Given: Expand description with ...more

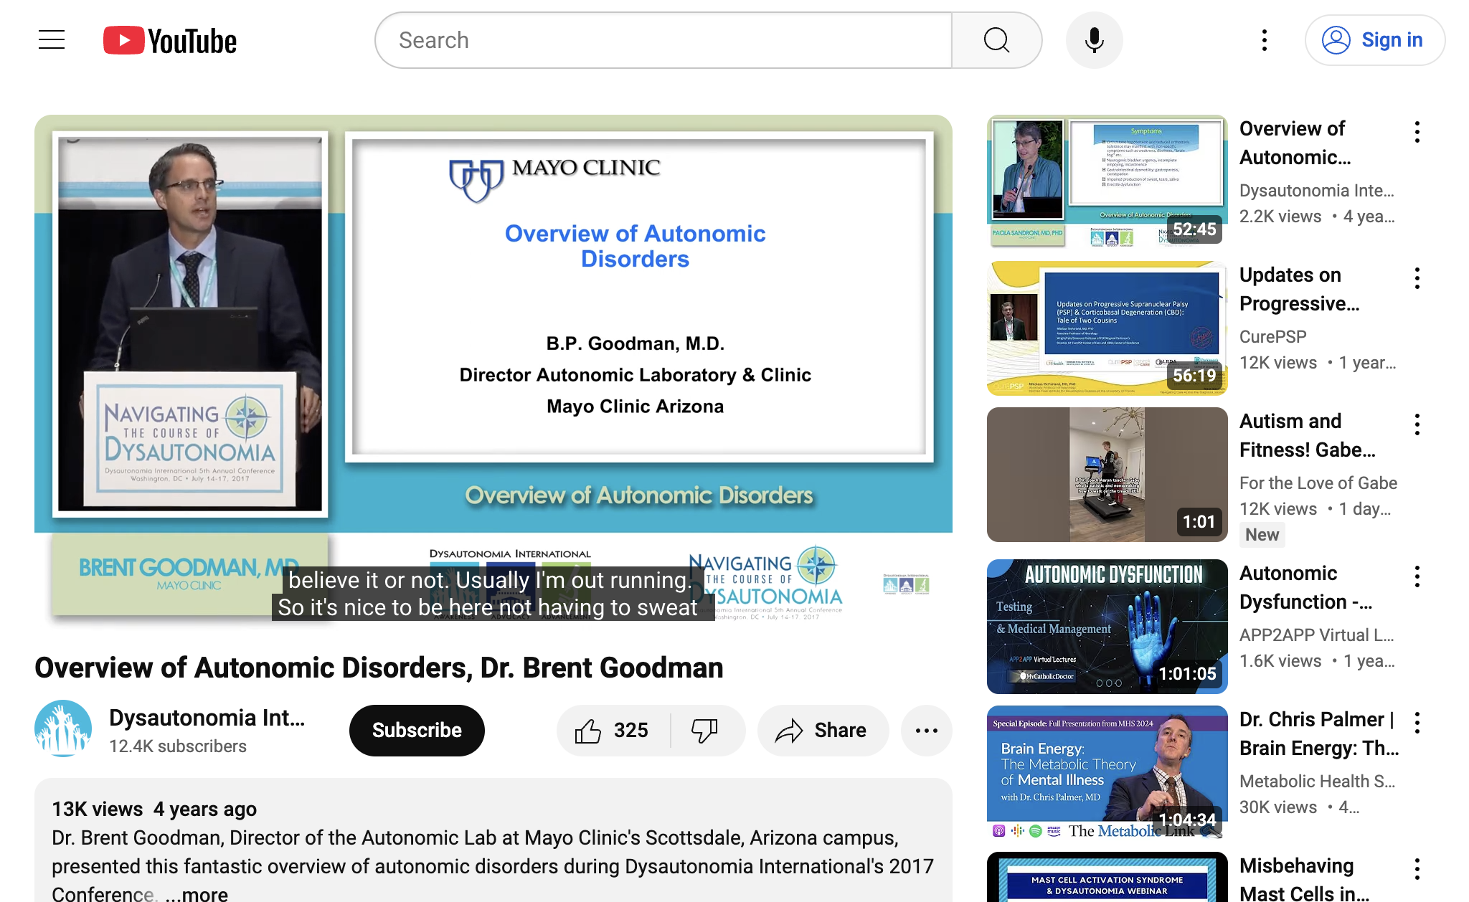Looking at the screenshot, I should tap(197, 893).
